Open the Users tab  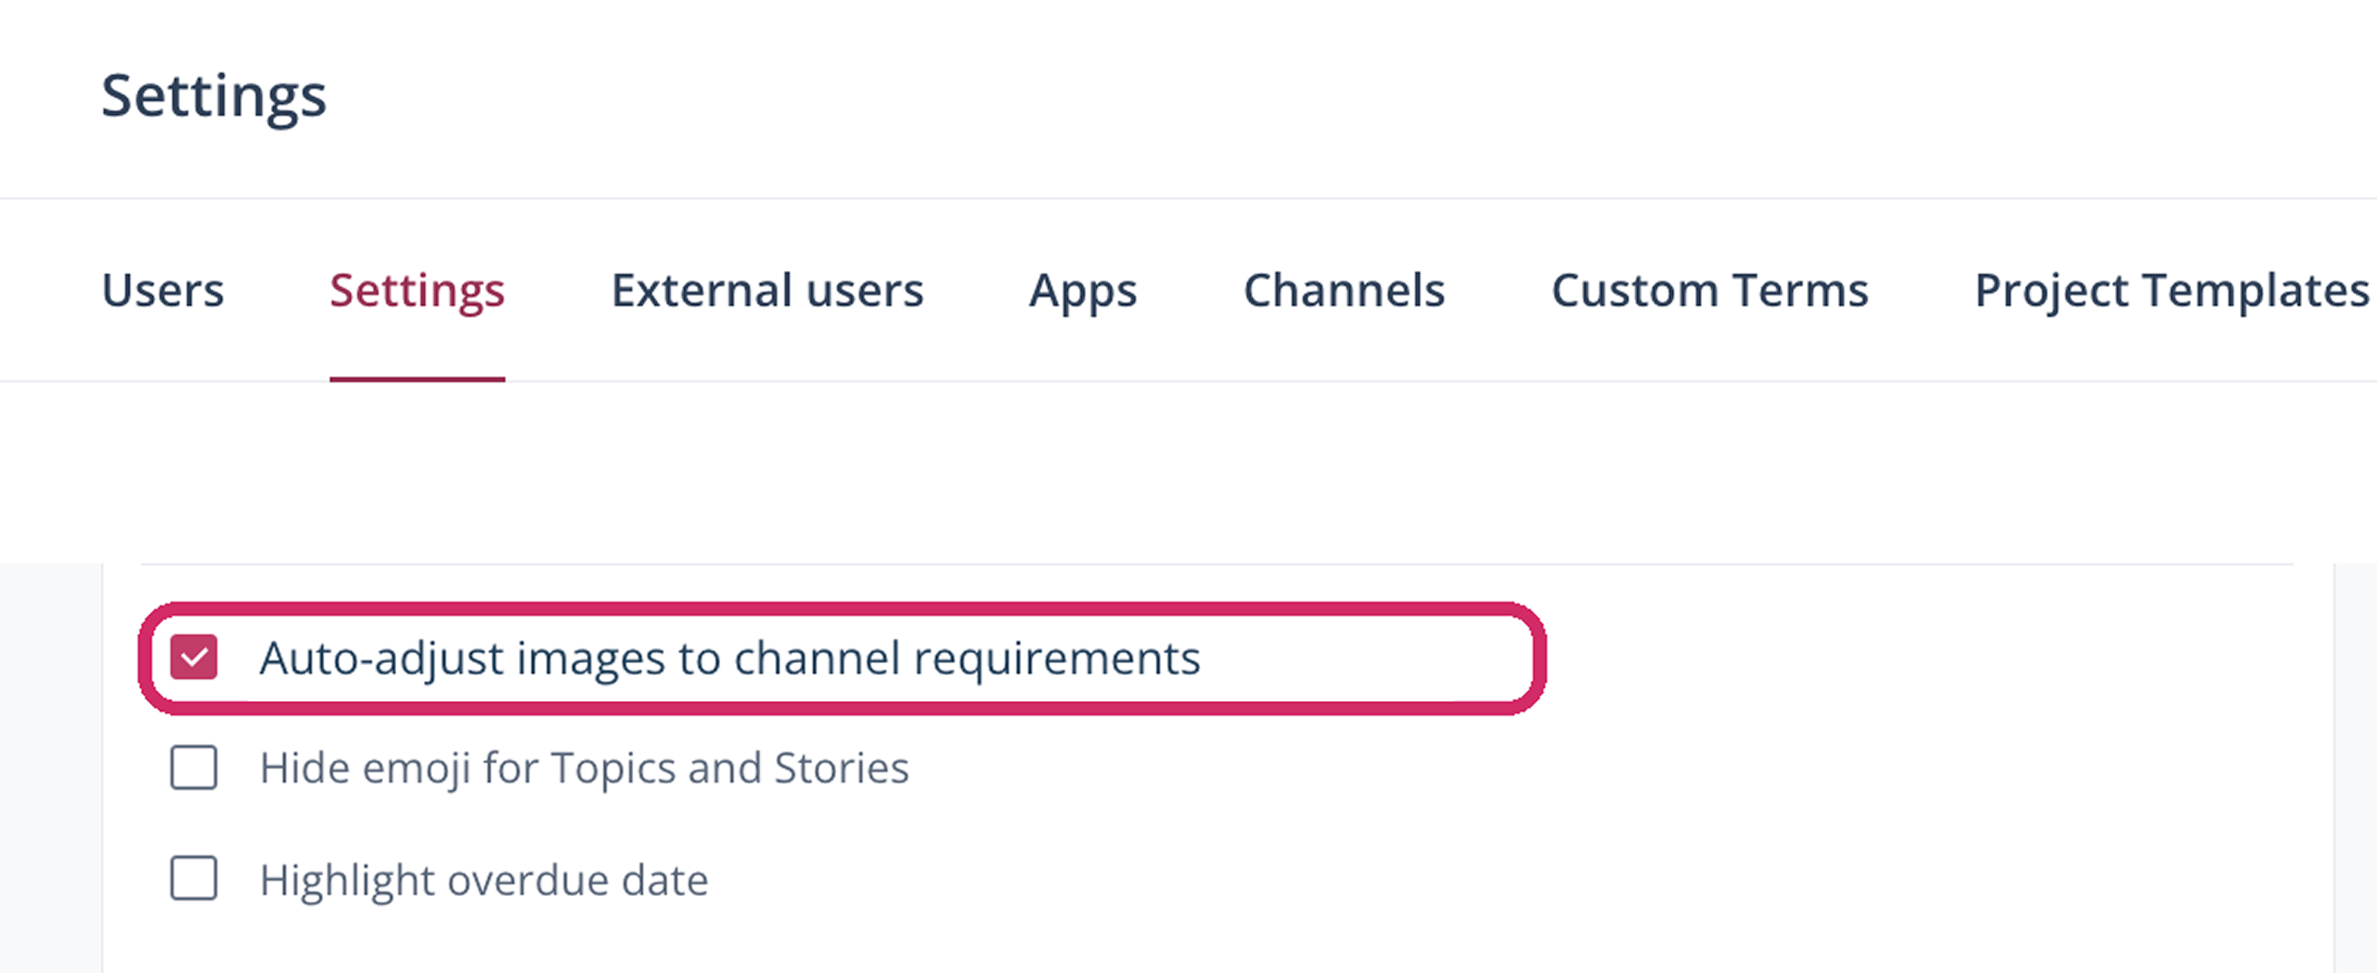coord(162,291)
